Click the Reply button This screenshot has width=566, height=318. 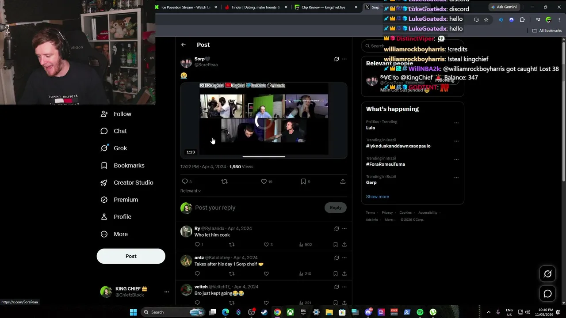click(336, 208)
